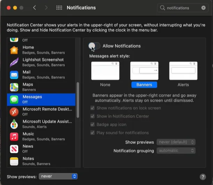Click the Messages alert style label
The width and height of the screenshot is (213, 185).
110,56
